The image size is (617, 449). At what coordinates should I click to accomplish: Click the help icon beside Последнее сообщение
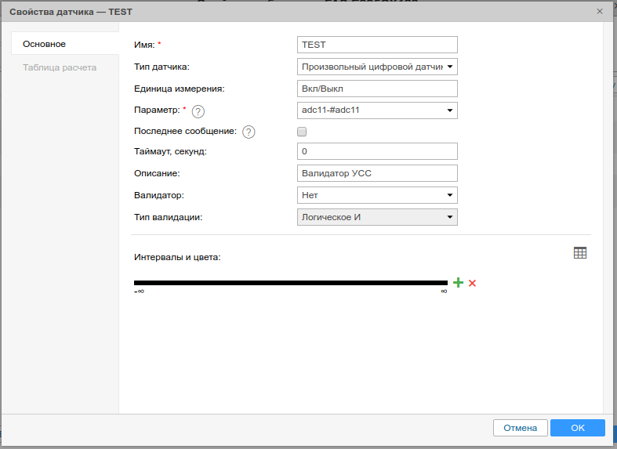pyautogui.click(x=249, y=132)
